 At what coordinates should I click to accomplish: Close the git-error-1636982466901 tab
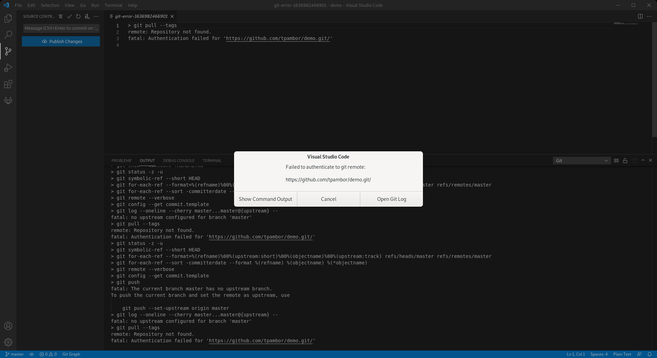tap(172, 16)
